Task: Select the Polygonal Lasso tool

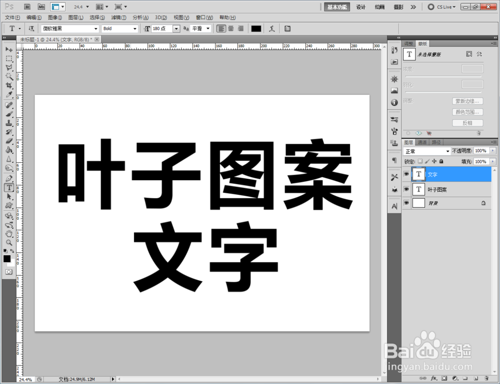Action: coord(9,67)
